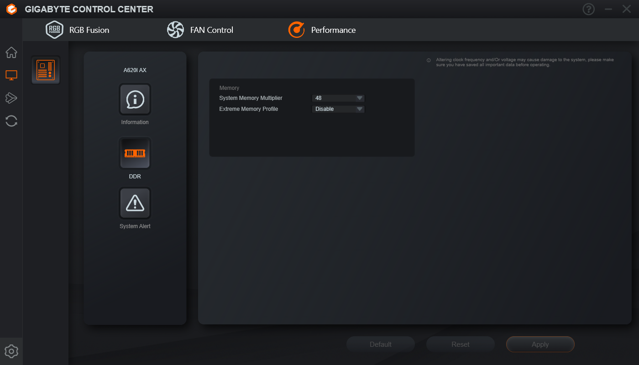Open the Extreme Memory Profile dropdown
Image resolution: width=639 pixels, height=365 pixels.
coord(338,109)
